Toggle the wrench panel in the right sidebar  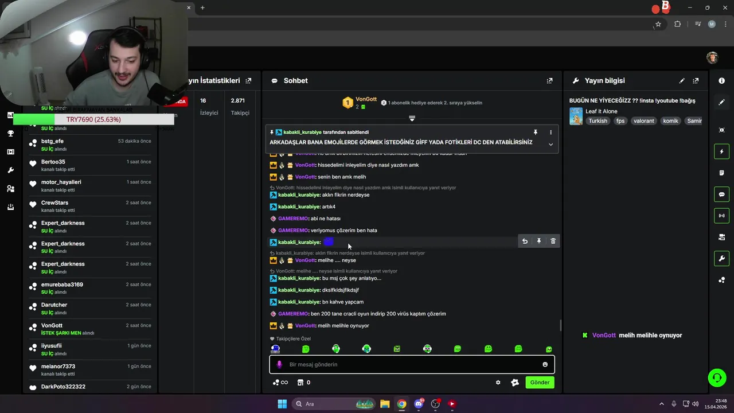pyautogui.click(x=721, y=259)
